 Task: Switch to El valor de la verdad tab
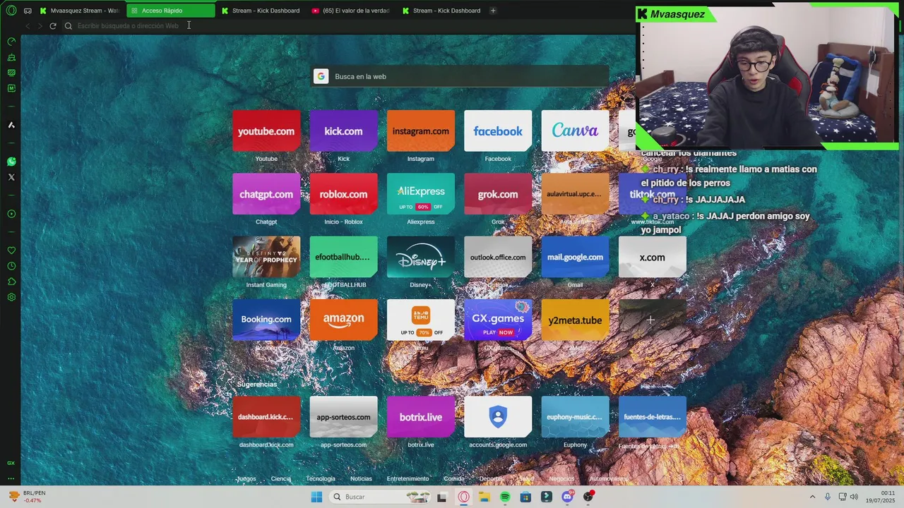pyautogui.click(x=351, y=11)
